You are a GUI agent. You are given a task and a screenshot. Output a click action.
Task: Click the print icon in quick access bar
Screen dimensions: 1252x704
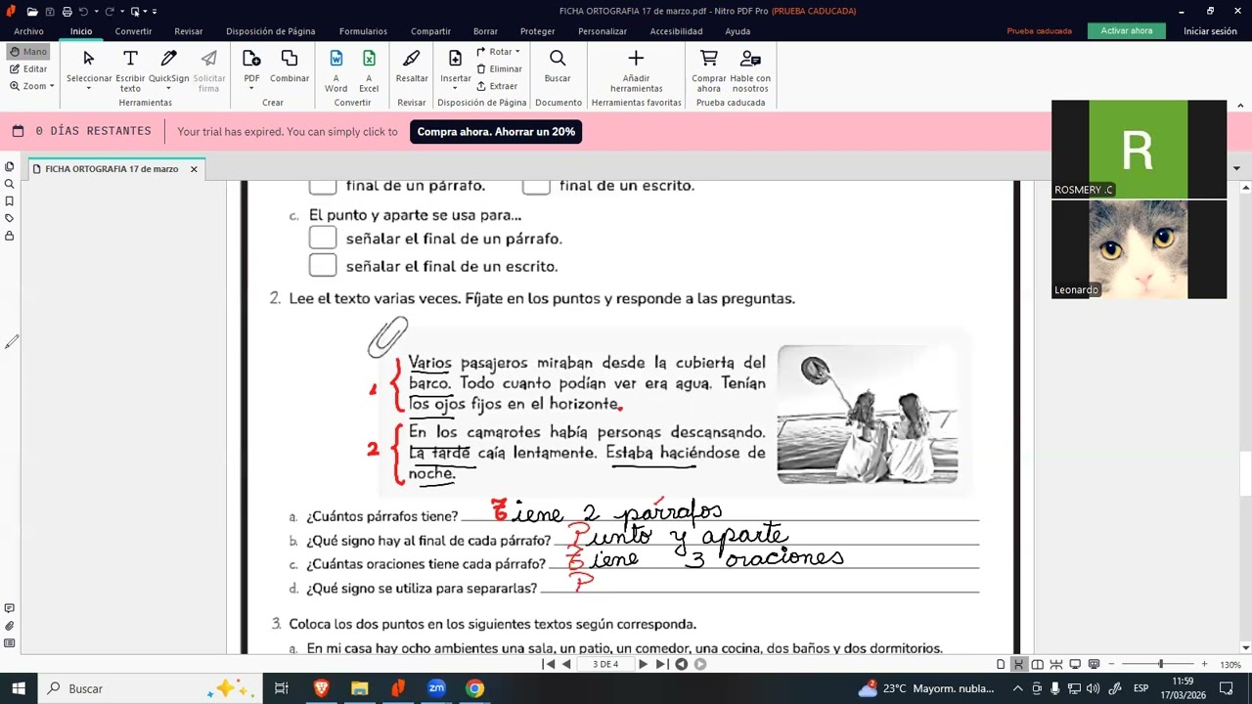click(67, 11)
